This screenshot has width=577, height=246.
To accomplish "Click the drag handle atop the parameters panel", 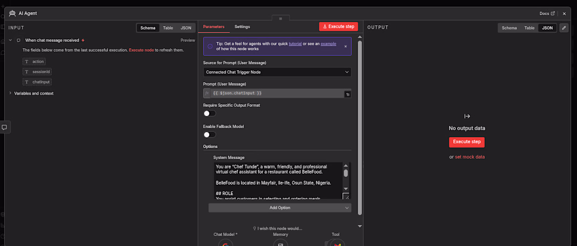I will 281,18.
